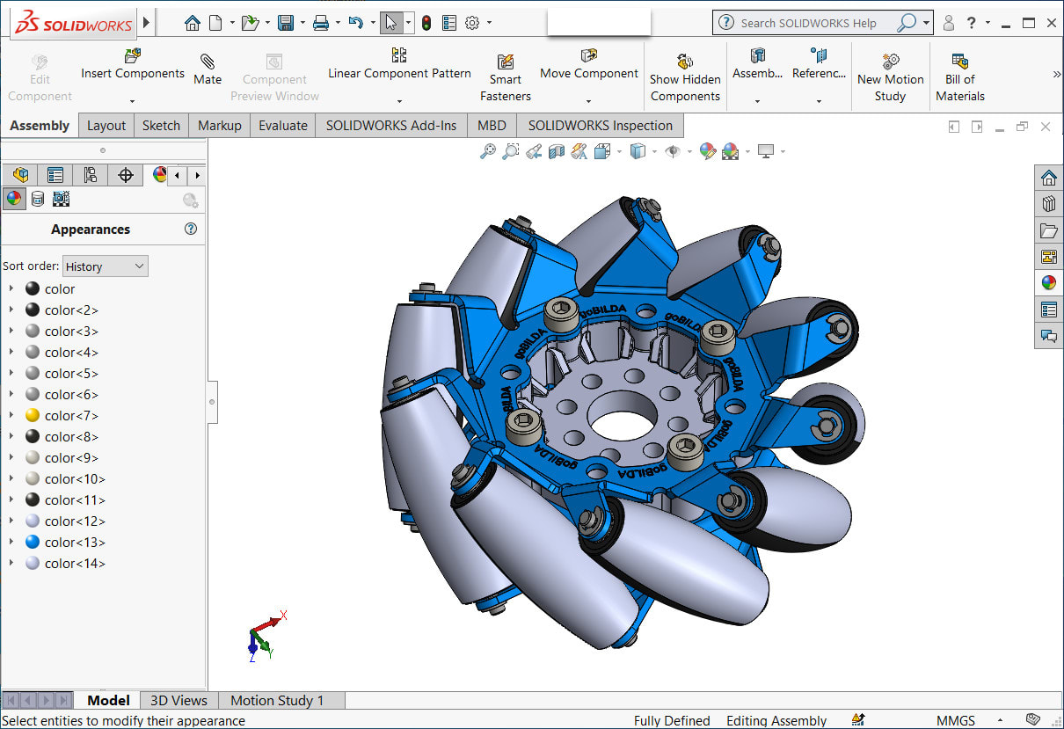Select the DimXpertManager crosshair tab
The width and height of the screenshot is (1064, 729).
(126, 175)
